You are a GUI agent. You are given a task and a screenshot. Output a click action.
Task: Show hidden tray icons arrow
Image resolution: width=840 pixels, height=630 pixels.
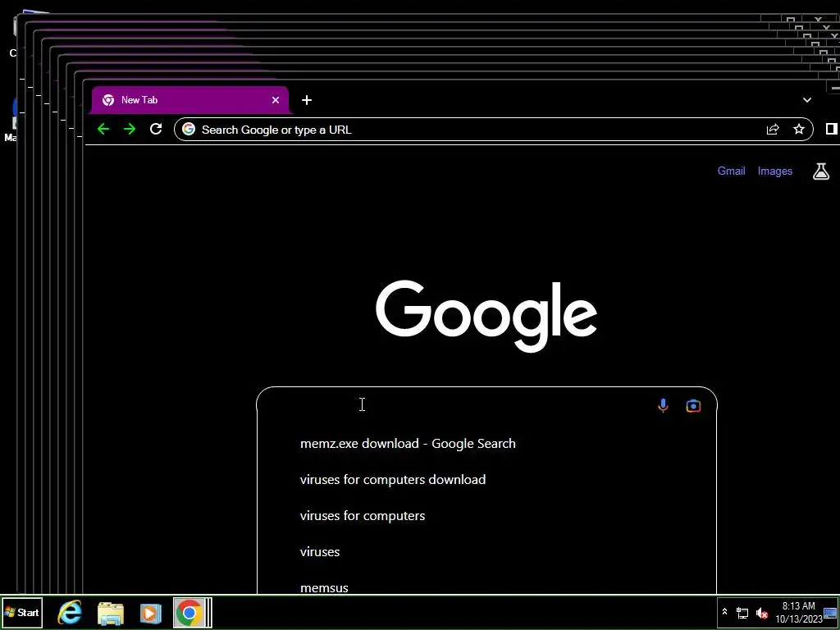click(724, 612)
